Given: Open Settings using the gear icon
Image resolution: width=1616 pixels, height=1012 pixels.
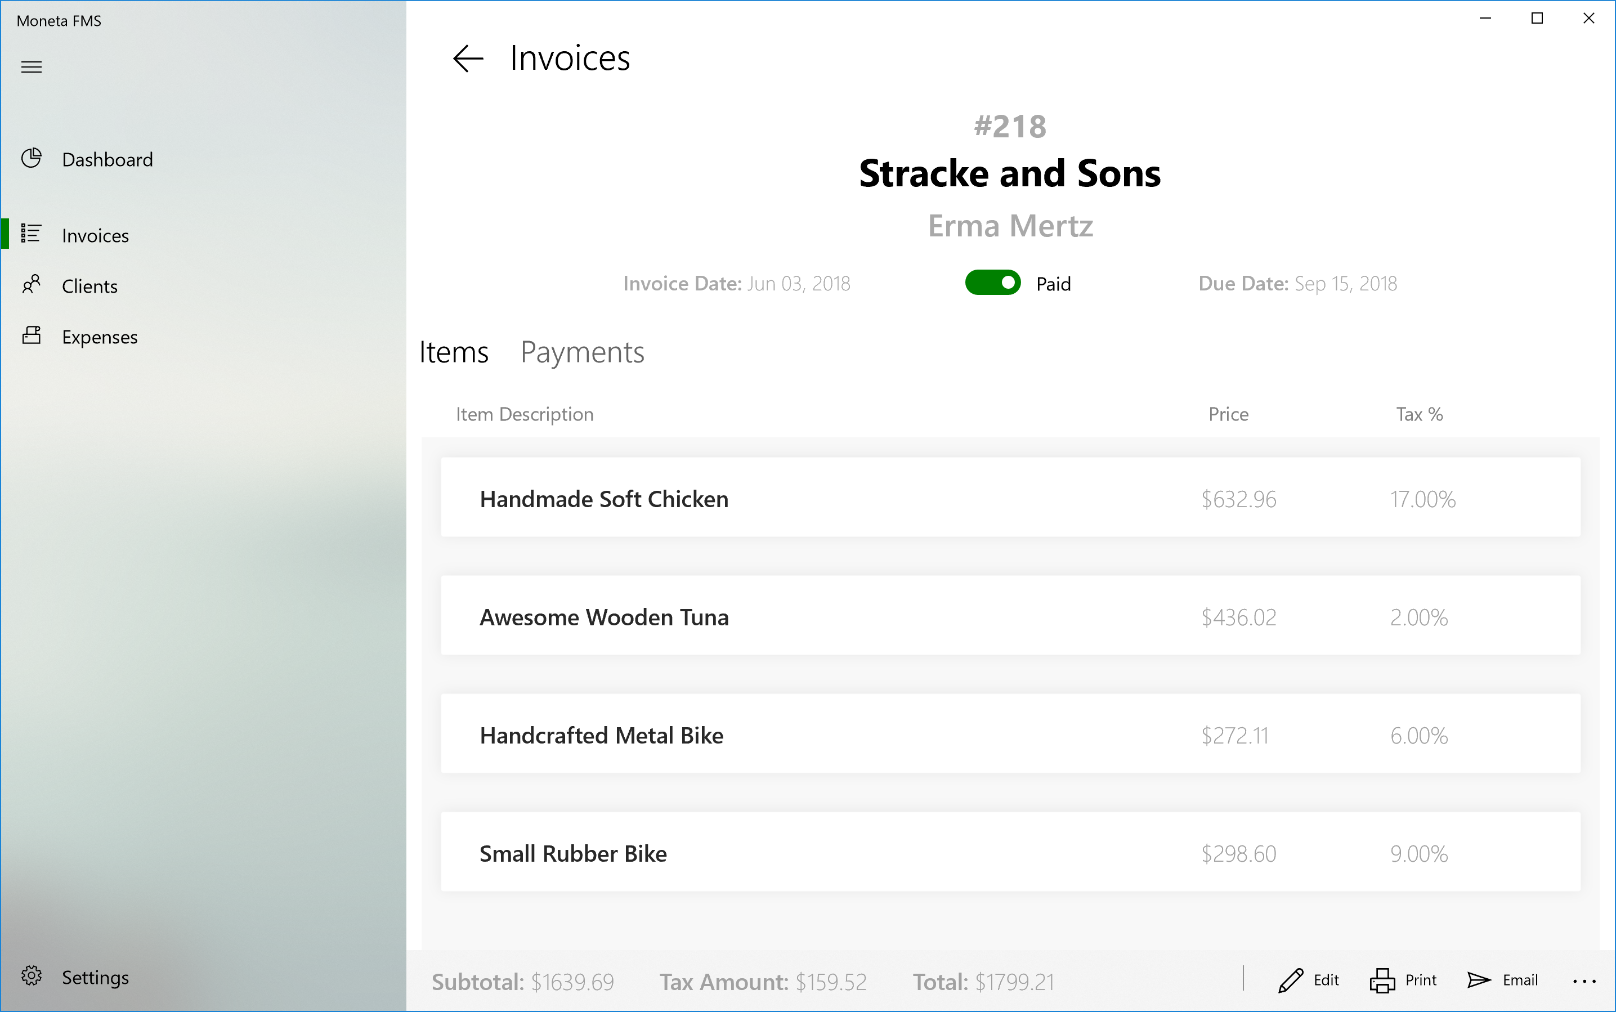Looking at the screenshot, I should 32,977.
